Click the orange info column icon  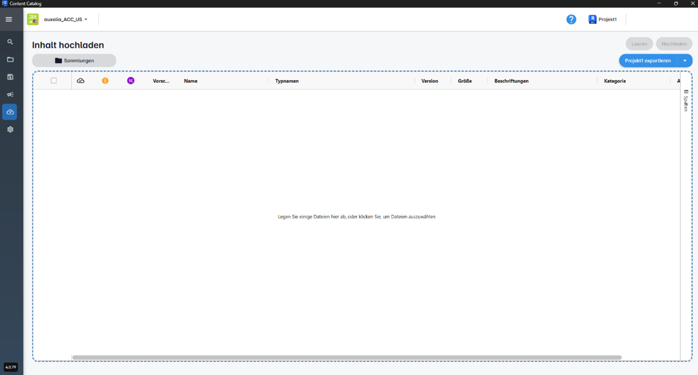click(x=105, y=81)
